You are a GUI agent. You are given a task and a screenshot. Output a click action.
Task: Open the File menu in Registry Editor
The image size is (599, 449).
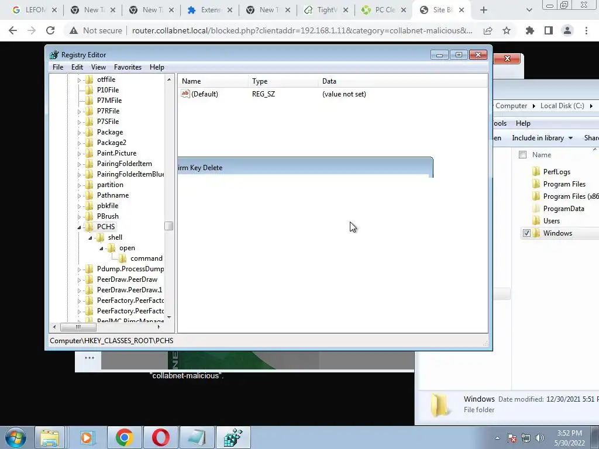58,67
